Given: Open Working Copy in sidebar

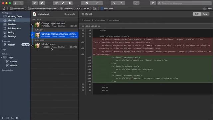Looking at the screenshot, I should tap(15, 16).
